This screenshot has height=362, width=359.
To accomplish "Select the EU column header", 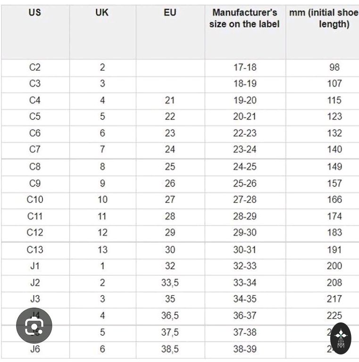I will coord(170,13).
